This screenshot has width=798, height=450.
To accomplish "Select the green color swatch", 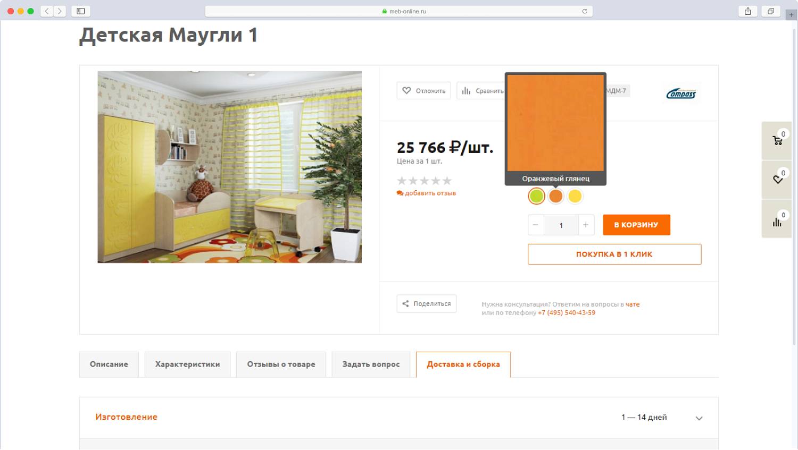I will 536,196.
